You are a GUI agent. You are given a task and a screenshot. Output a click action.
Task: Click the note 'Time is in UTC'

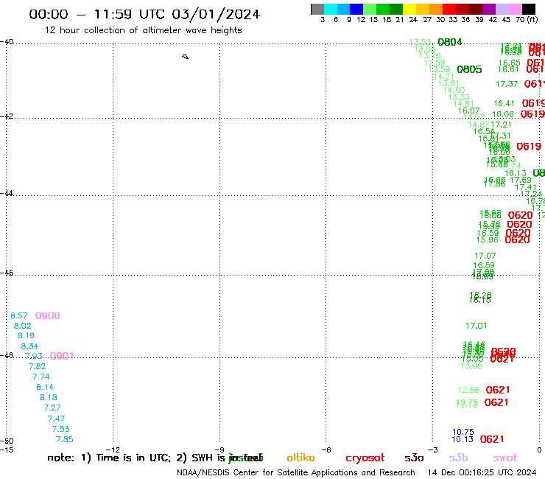133,458
